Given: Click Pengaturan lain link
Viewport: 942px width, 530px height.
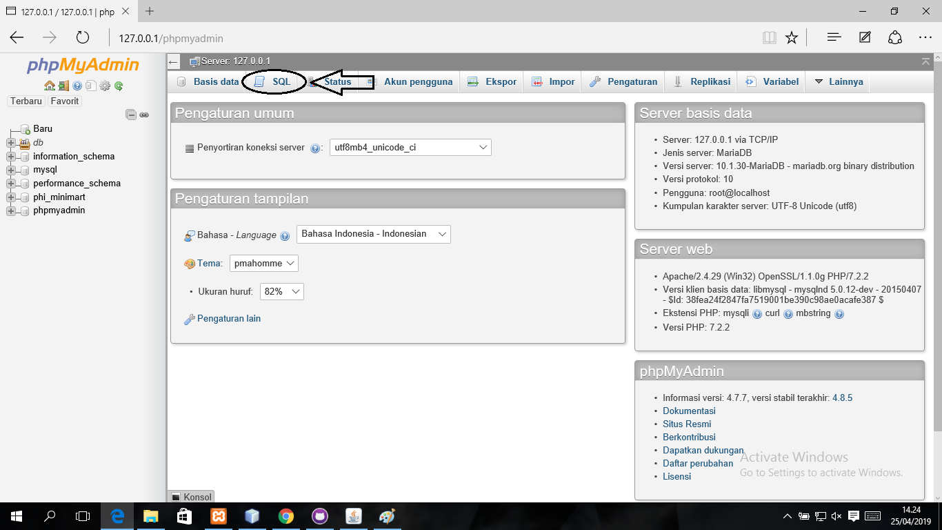Looking at the screenshot, I should click(229, 319).
